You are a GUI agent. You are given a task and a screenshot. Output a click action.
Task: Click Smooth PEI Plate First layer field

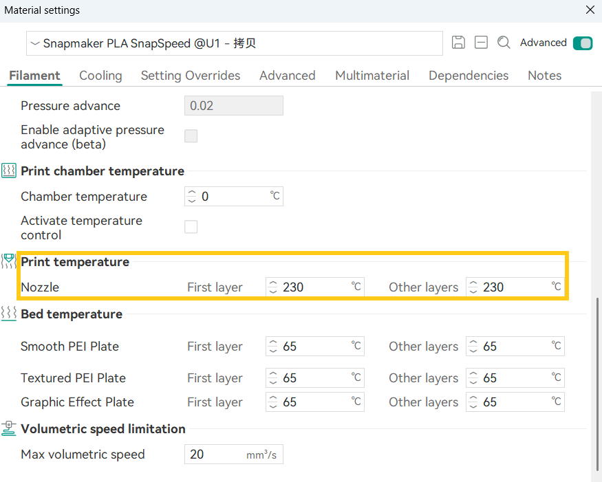(315, 346)
